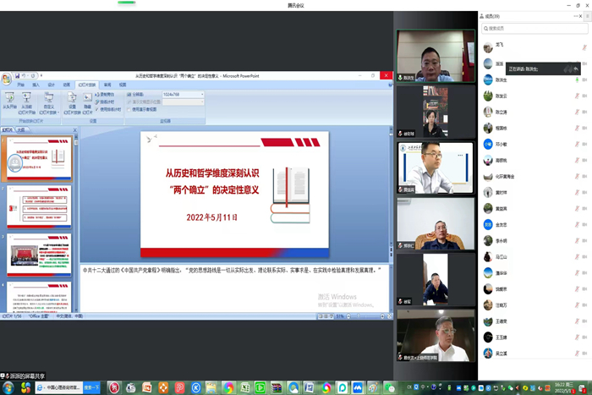Click fit slide to window icon in status bar
The height and width of the screenshot is (395, 592).
pos(389,316)
